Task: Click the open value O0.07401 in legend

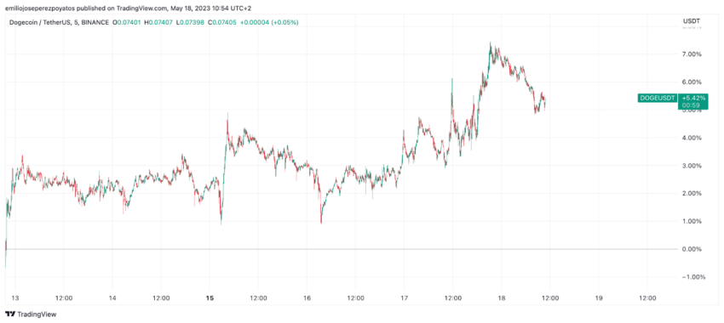Action: 127,22
